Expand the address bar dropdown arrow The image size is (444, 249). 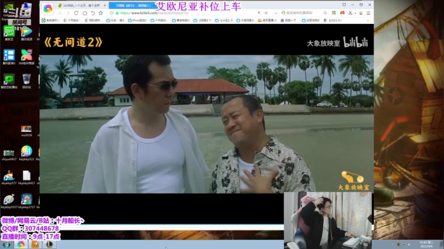point(276,13)
